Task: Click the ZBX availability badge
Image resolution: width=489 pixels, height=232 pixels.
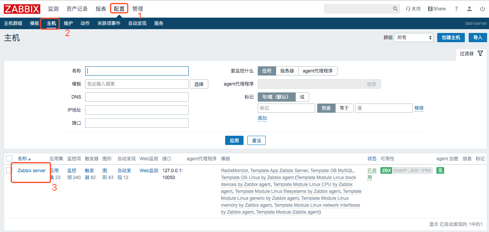Action: click(386, 171)
